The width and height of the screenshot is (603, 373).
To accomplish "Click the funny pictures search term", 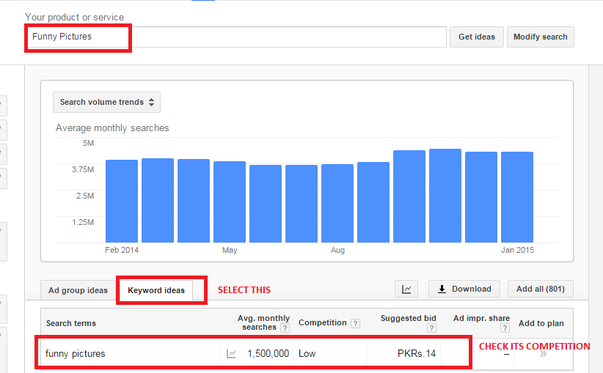I will 75,354.
